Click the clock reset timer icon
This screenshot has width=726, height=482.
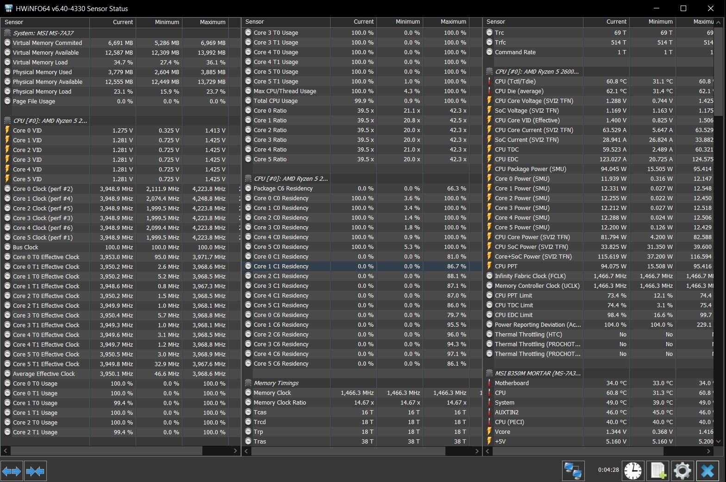click(632, 471)
